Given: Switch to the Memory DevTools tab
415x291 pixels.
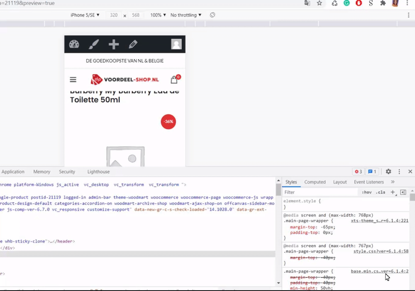Looking at the screenshot, I should pyautogui.click(x=42, y=172).
